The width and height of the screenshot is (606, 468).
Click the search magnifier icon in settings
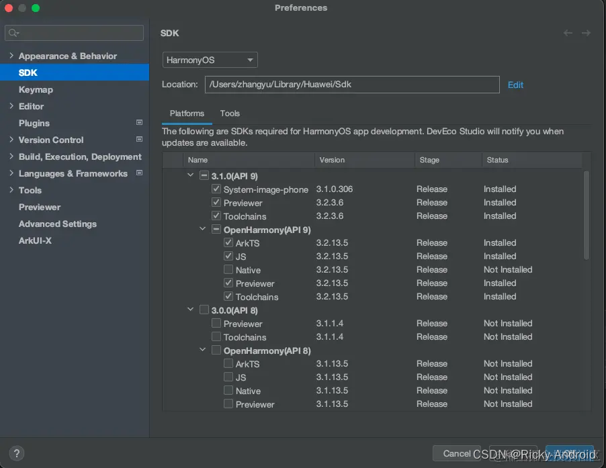pyautogui.click(x=13, y=33)
